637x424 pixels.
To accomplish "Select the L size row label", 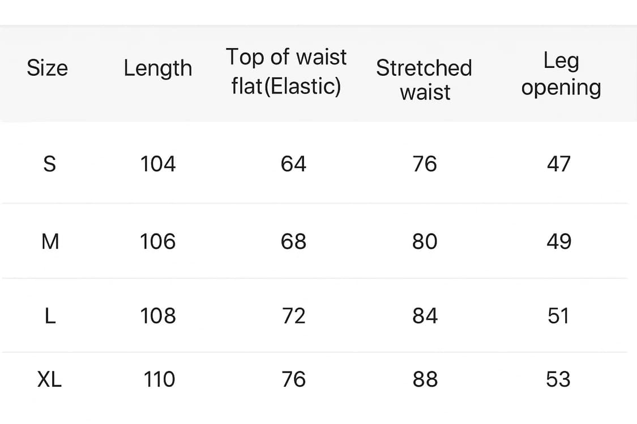I will coord(50,315).
